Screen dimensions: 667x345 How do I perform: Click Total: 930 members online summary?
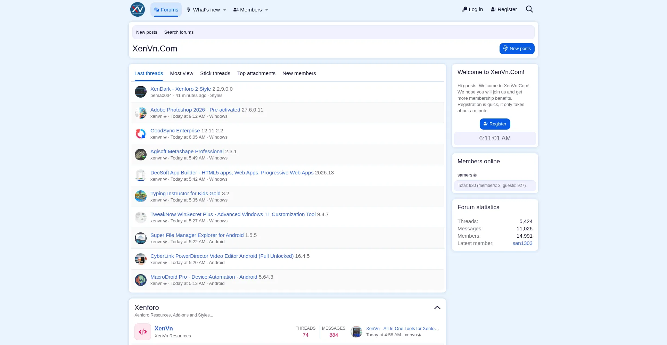coord(495,186)
